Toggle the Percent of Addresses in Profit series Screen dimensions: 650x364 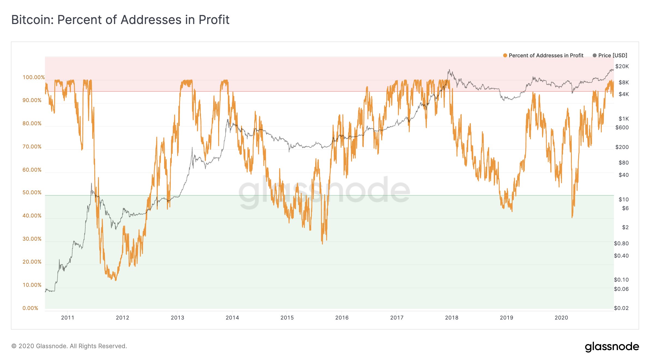(x=543, y=55)
